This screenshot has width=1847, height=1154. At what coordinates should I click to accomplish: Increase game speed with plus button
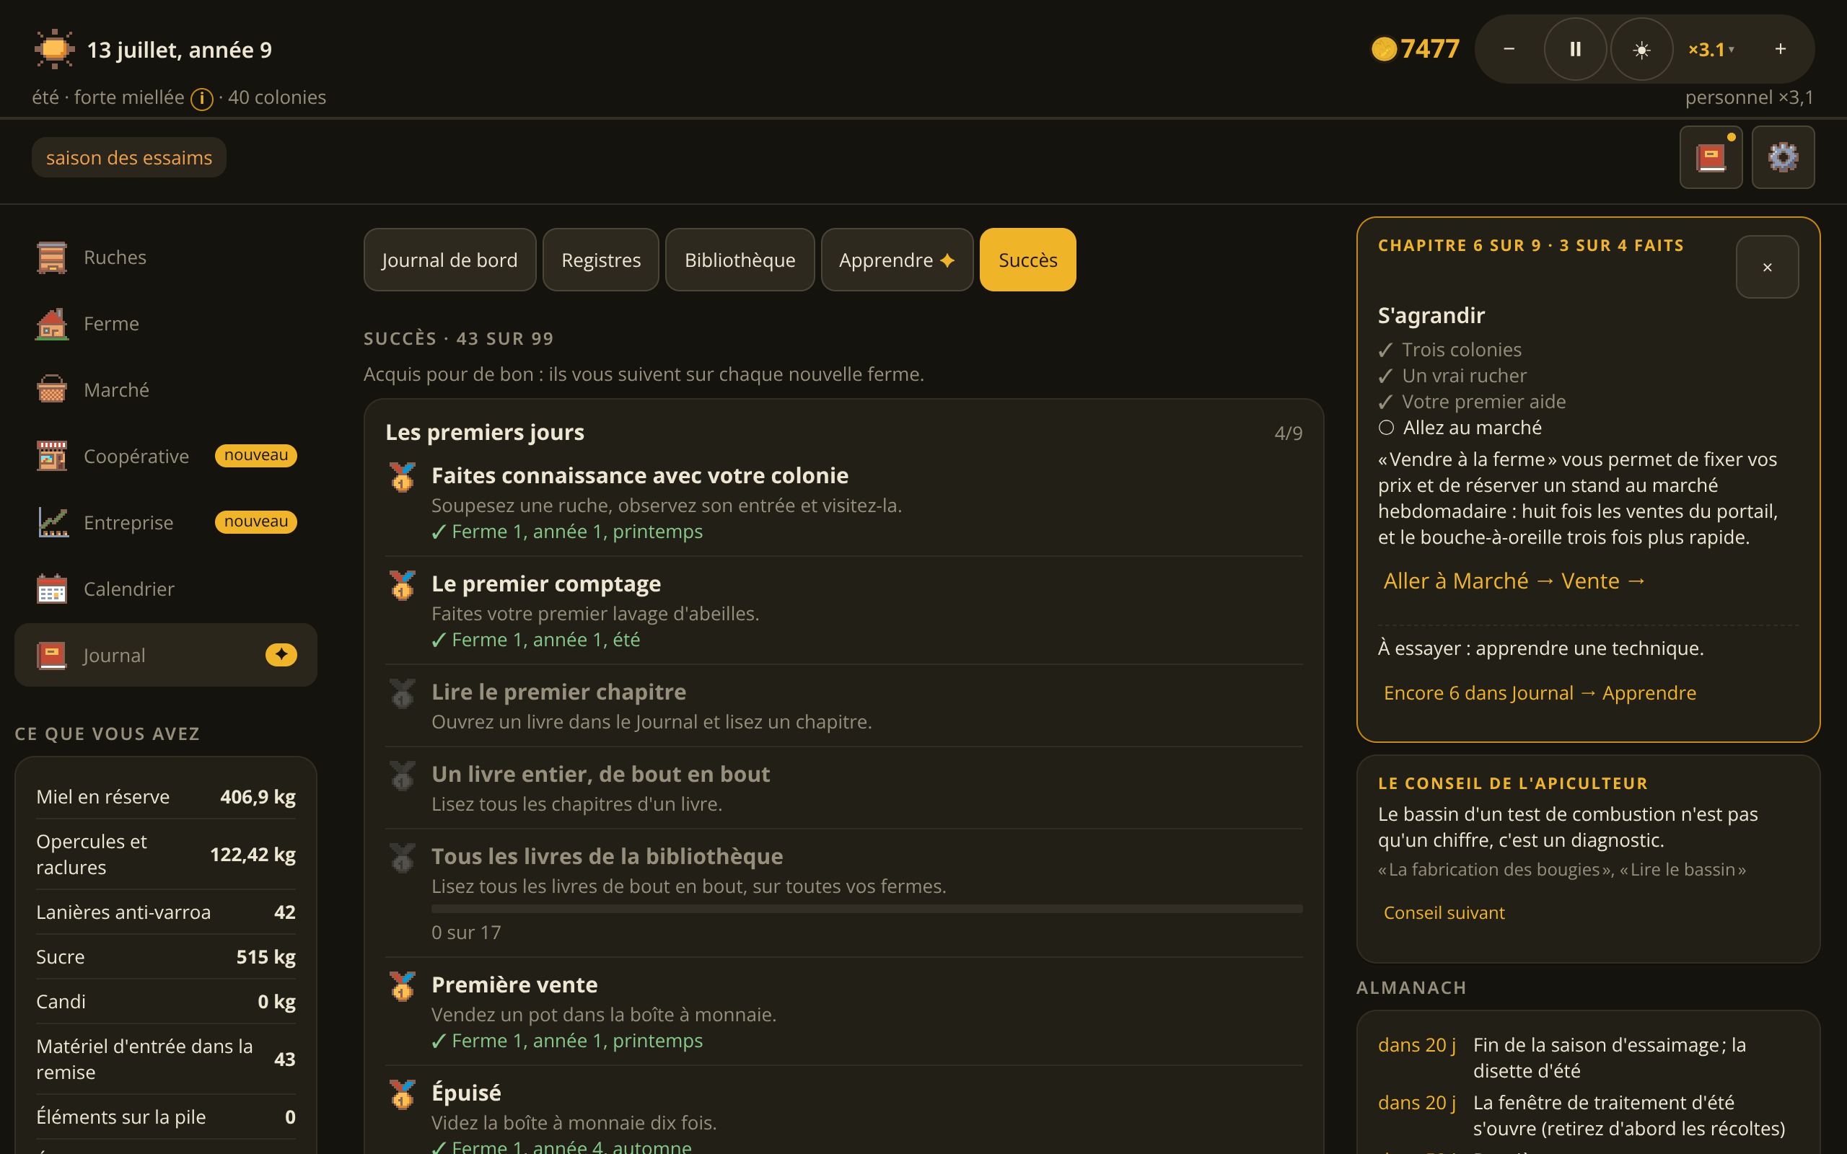coord(1781,50)
